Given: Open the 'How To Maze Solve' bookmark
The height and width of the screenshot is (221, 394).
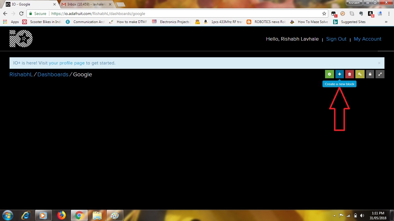Looking at the screenshot, I should pyautogui.click(x=309, y=22).
